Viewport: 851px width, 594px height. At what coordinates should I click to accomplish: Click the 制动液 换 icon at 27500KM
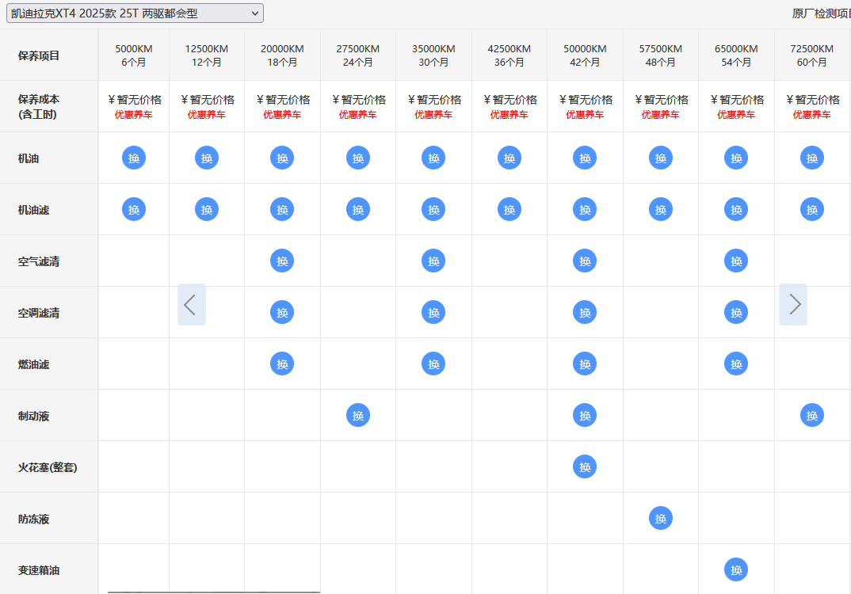tap(358, 415)
